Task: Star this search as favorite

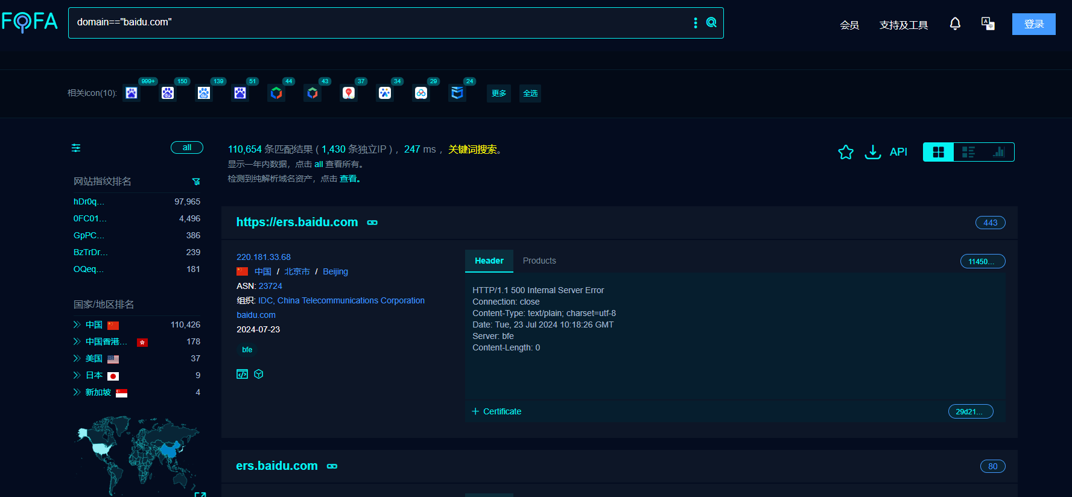Action: (x=846, y=152)
